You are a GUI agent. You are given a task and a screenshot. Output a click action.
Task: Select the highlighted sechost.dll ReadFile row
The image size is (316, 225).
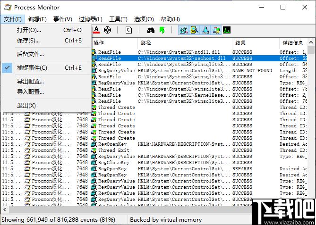[199, 58]
